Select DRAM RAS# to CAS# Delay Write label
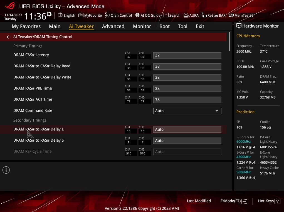 (x=42, y=77)
